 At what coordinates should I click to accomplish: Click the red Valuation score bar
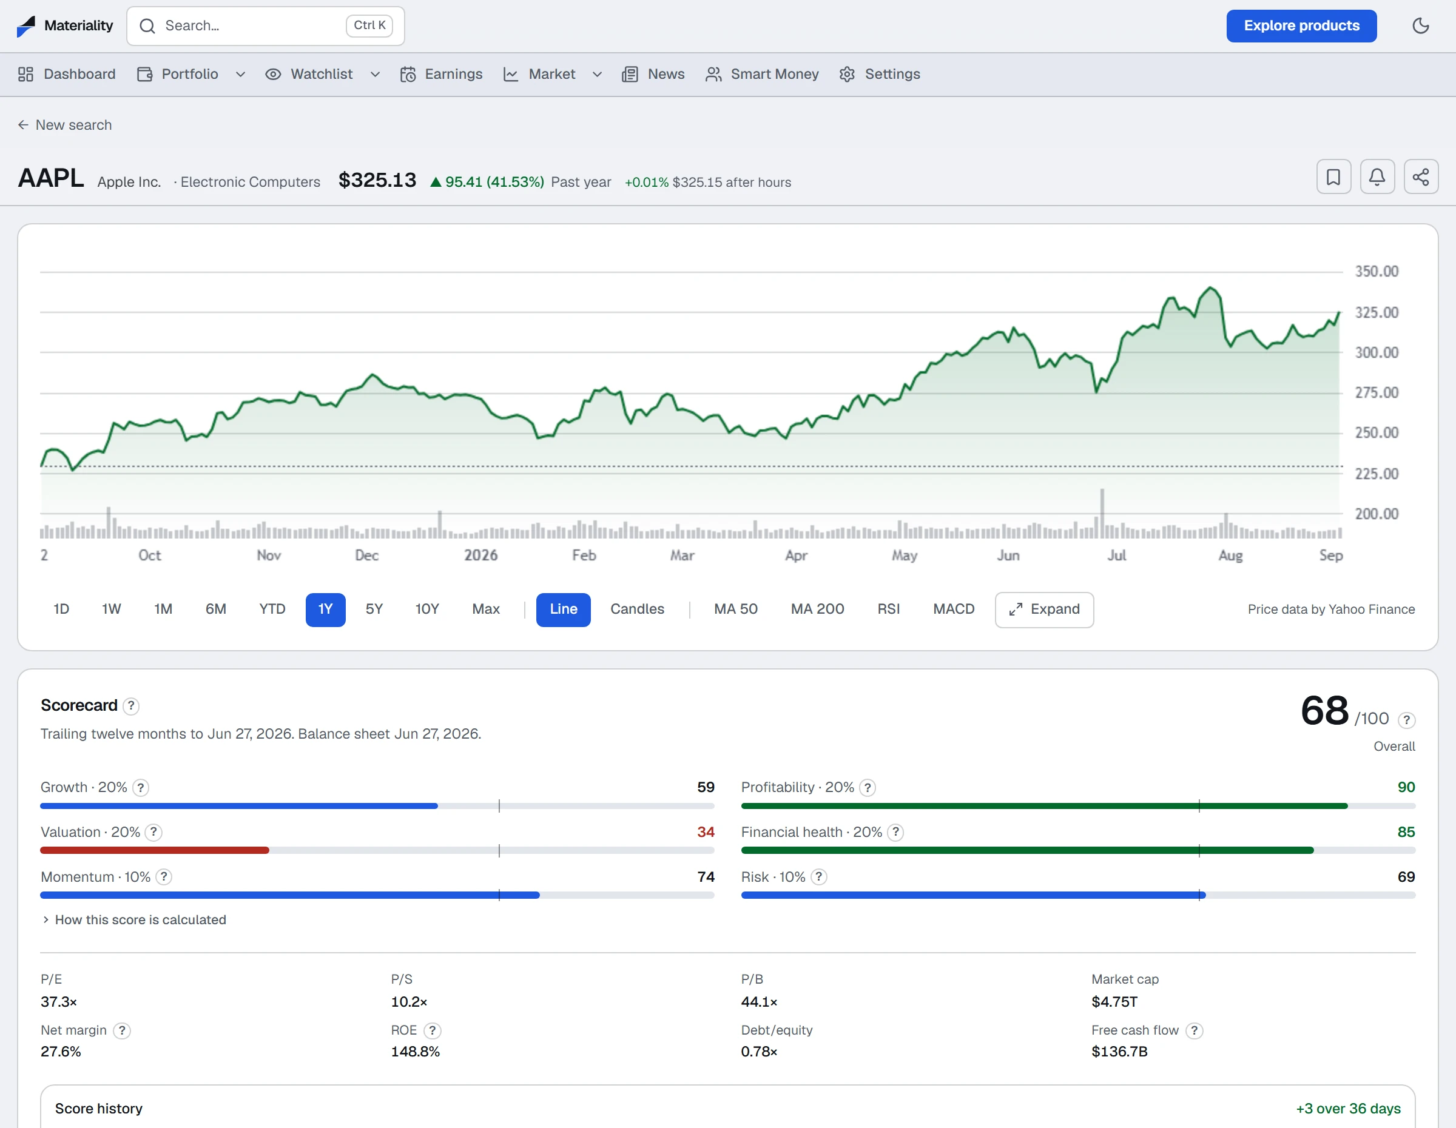[x=155, y=851]
